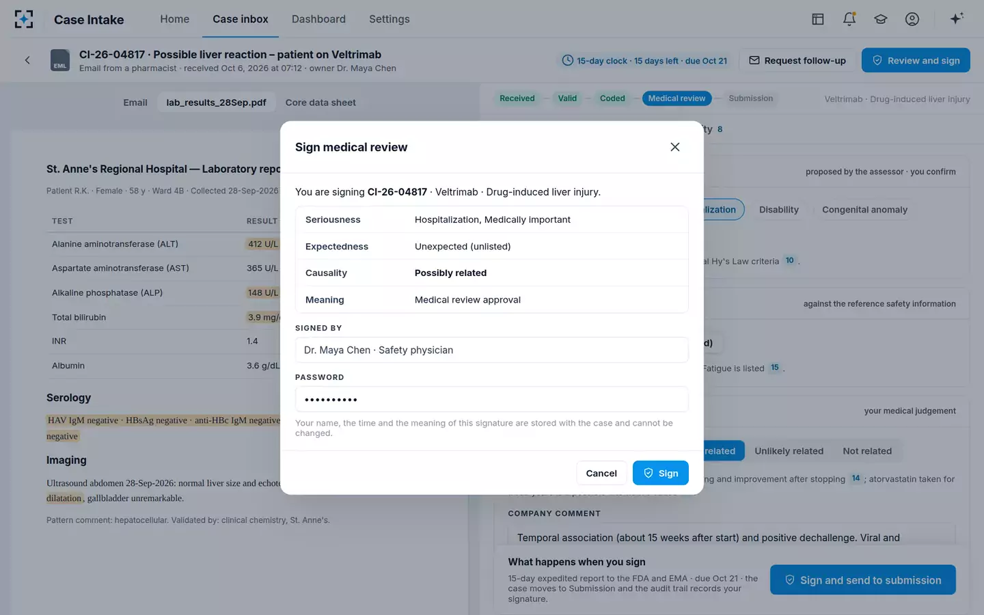Screen dimensions: 984x615
Task: Go back with the left chevron
Action: click(x=27, y=60)
